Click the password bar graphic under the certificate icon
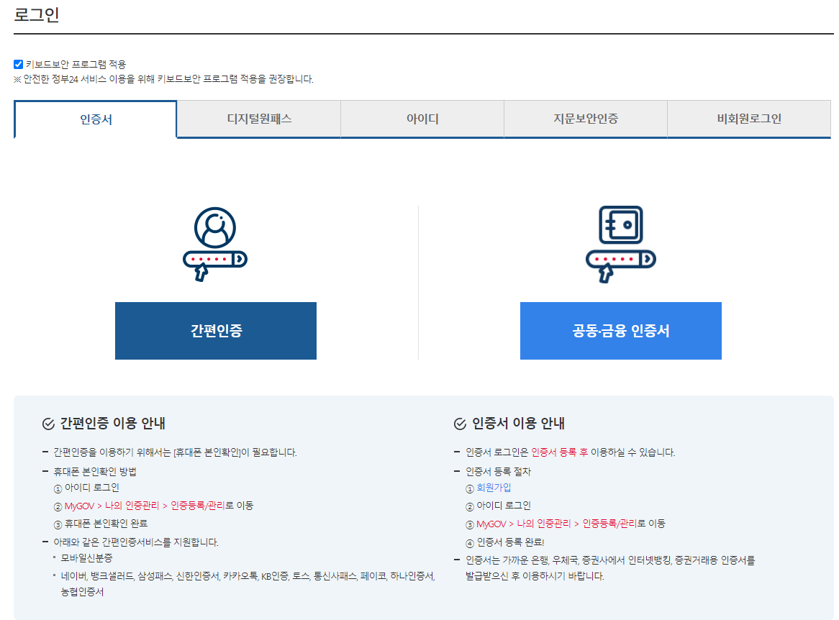This screenshot has width=839, height=620. (620, 257)
